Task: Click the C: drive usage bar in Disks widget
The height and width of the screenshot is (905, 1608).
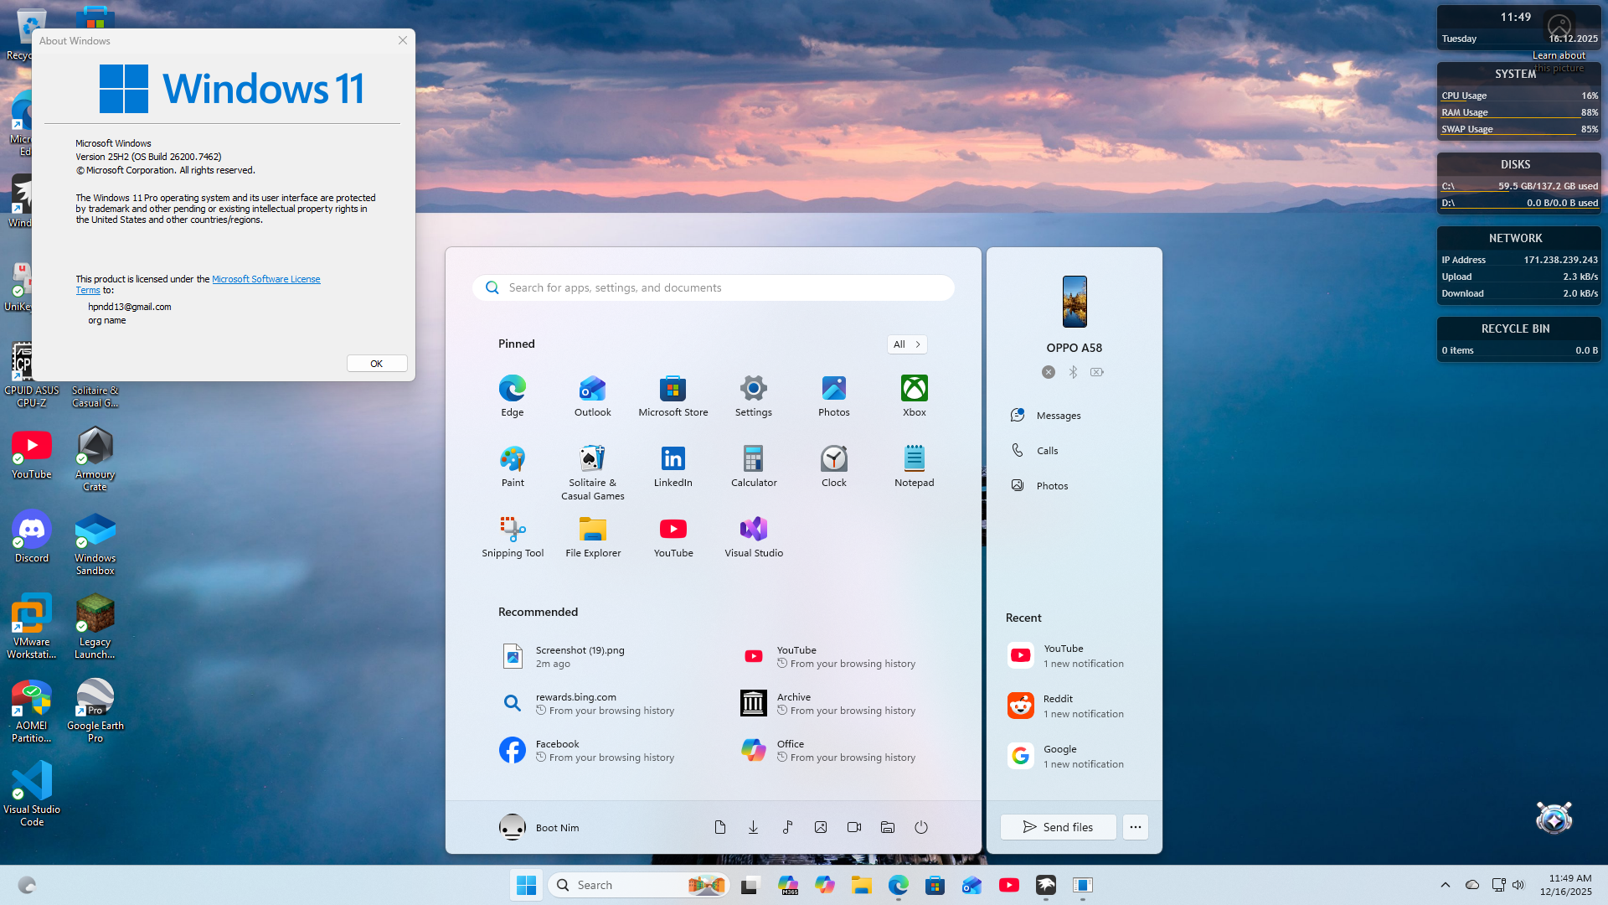Action: point(1516,185)
